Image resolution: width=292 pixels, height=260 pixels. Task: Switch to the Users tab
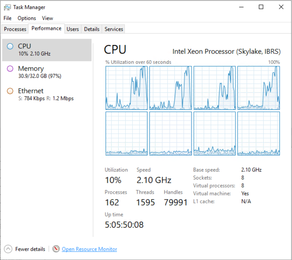click(x=73, y=29)
